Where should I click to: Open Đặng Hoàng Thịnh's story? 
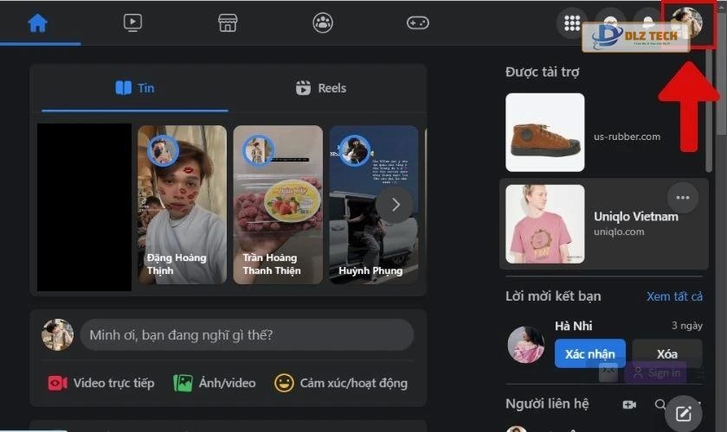point(183,204)
